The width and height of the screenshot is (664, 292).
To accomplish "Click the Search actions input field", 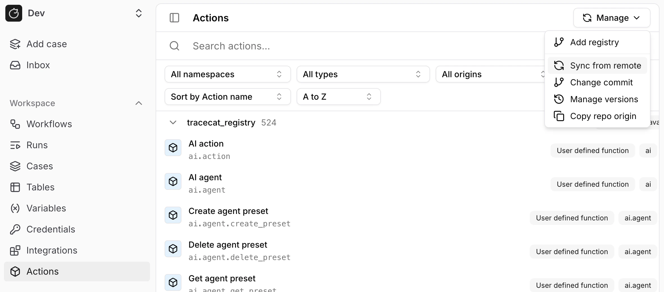I will tap(337, 46).
